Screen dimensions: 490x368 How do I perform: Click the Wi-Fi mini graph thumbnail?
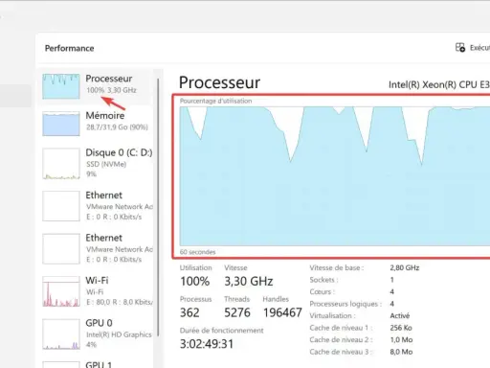tap(61, 291)
